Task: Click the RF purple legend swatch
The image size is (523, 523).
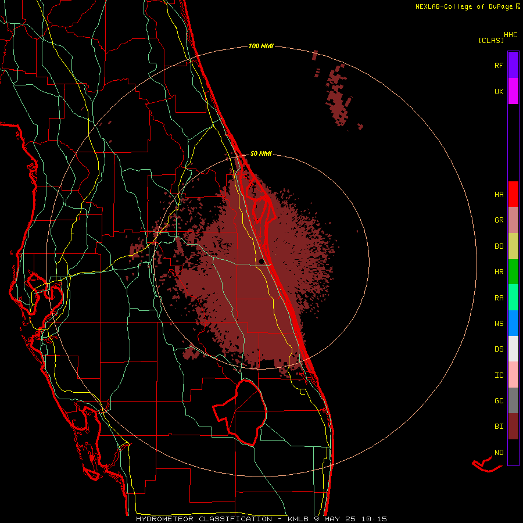Action: [x=513, y=65]
